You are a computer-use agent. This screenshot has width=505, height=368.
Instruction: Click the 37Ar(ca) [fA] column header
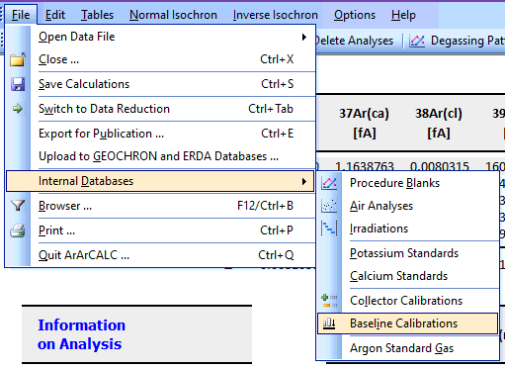[364, 123]
